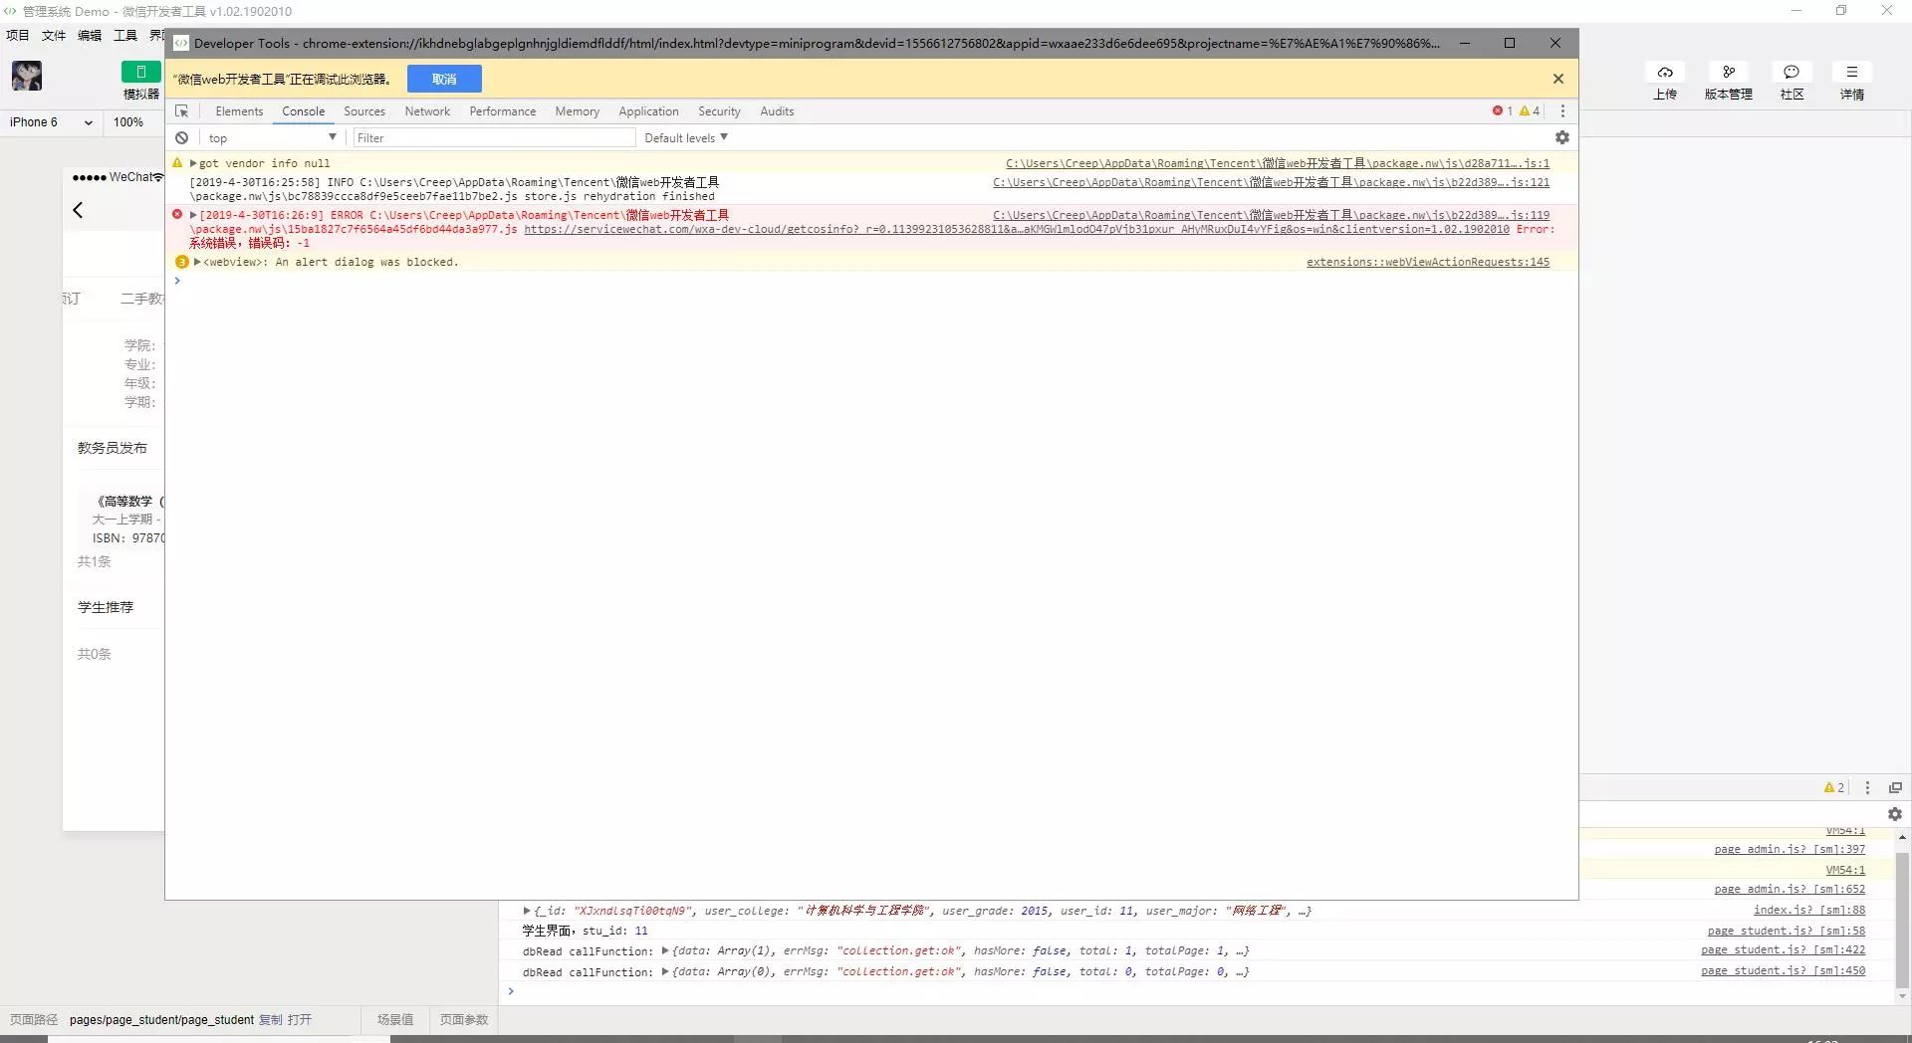Click the 场景值 status bar item
The height and width of the screenshot is (1043, 1912).
click(x=395, y=1020)
